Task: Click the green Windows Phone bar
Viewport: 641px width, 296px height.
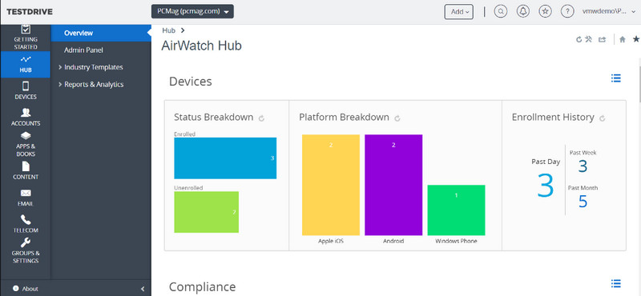Action: coord(456,210)
